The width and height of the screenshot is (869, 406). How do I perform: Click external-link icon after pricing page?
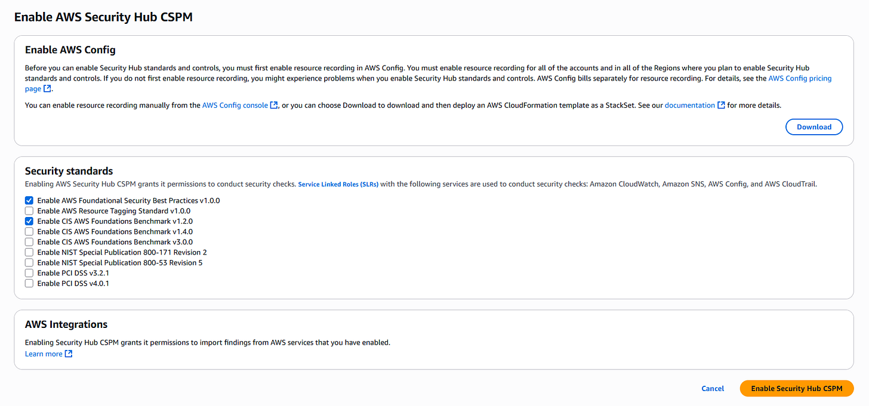click(47, 89)
